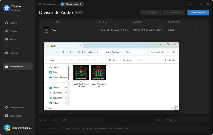Image resolution: width=213 pixels, height=135 pixels.
Task: Click the Tidable Music Go logo
Action: coord(6,8)
